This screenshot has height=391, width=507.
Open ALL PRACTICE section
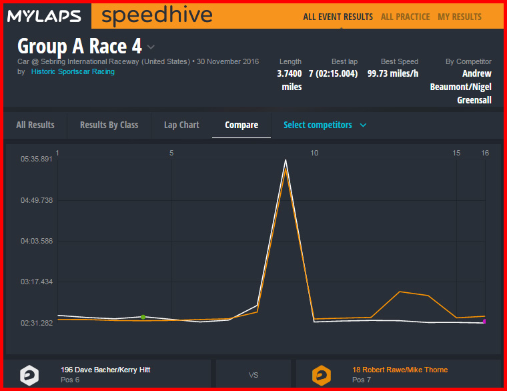405,17
